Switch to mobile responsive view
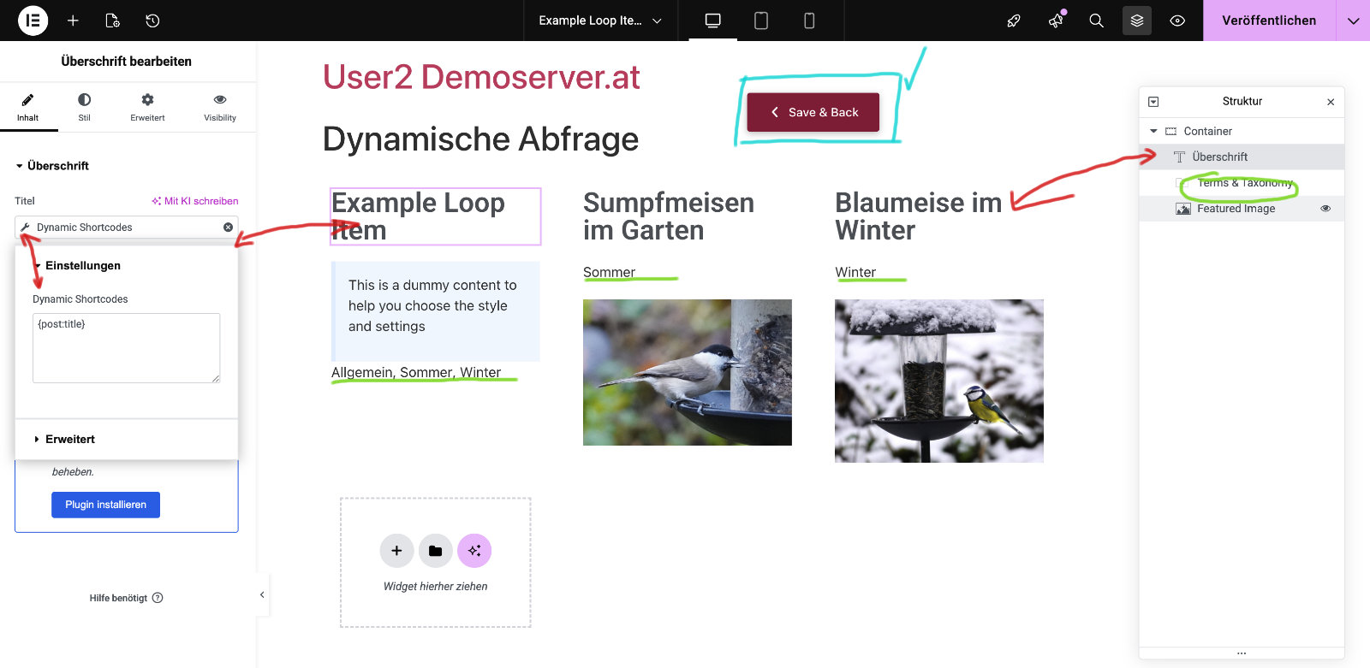Image resolution: width=1370 pixels, height=668 pixels. point(808,21)
